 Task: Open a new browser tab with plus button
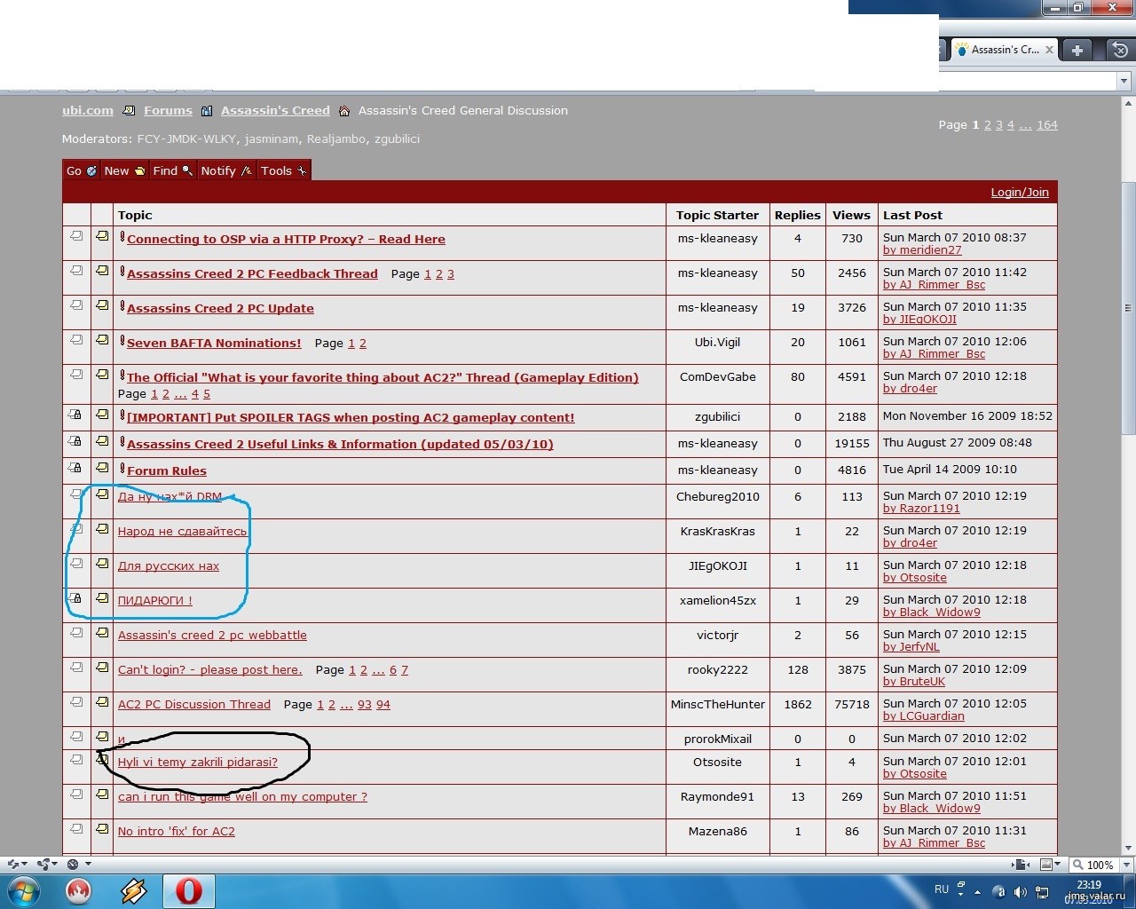(x=1077, y=50)
